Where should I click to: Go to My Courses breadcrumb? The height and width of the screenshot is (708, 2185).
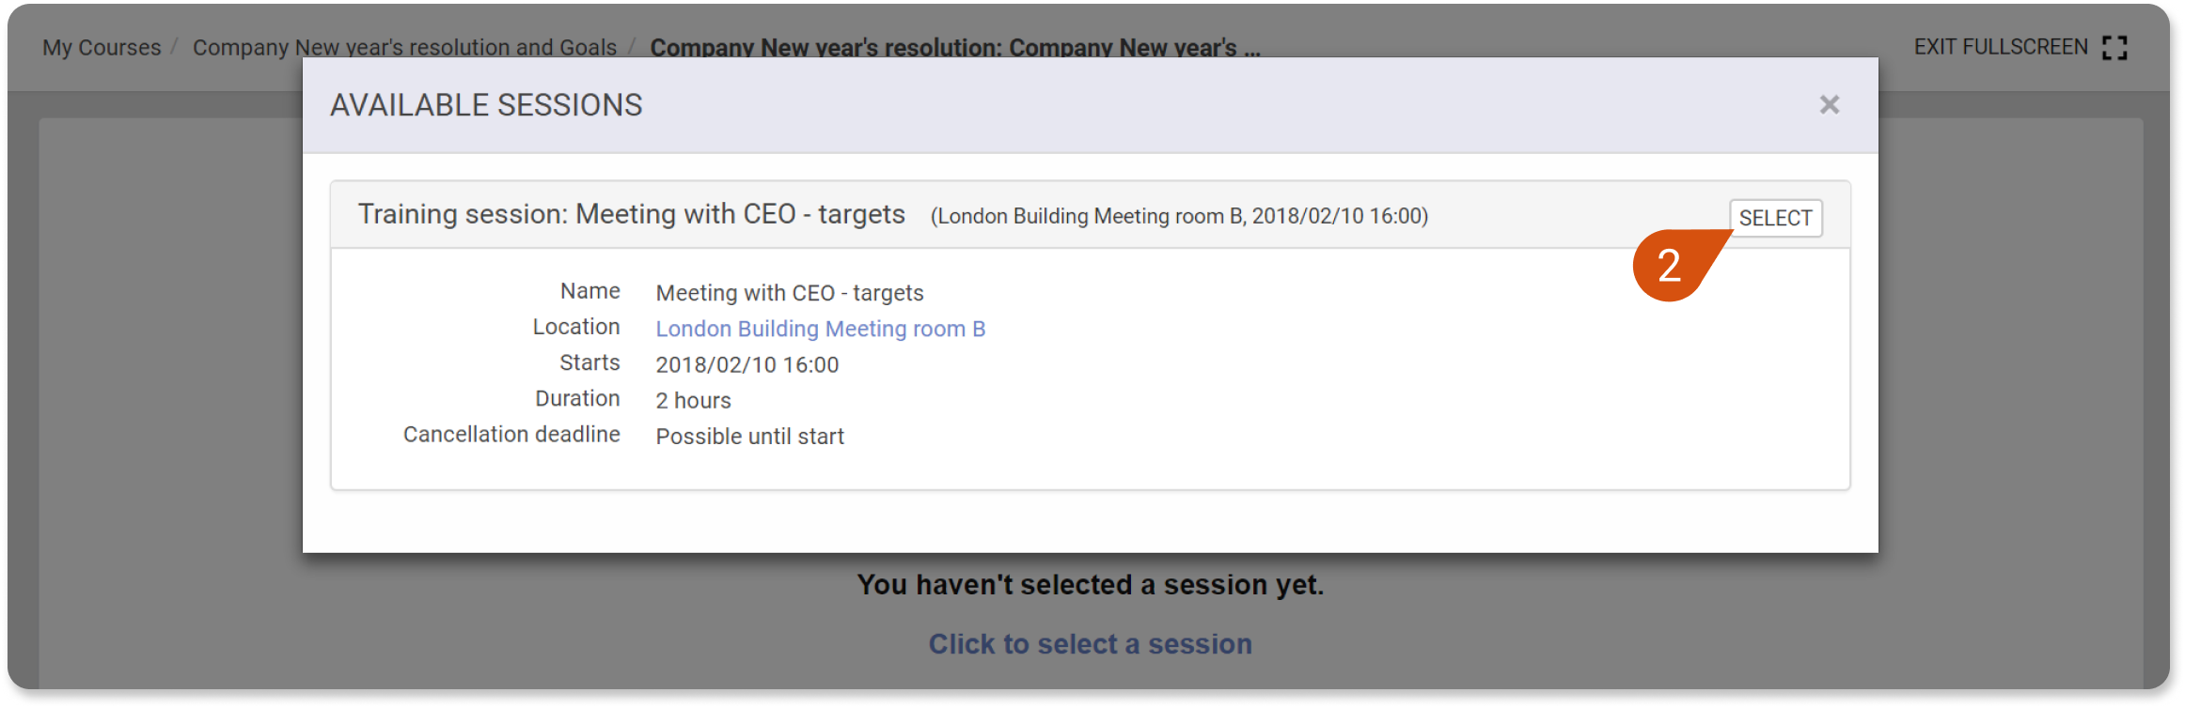102,47
